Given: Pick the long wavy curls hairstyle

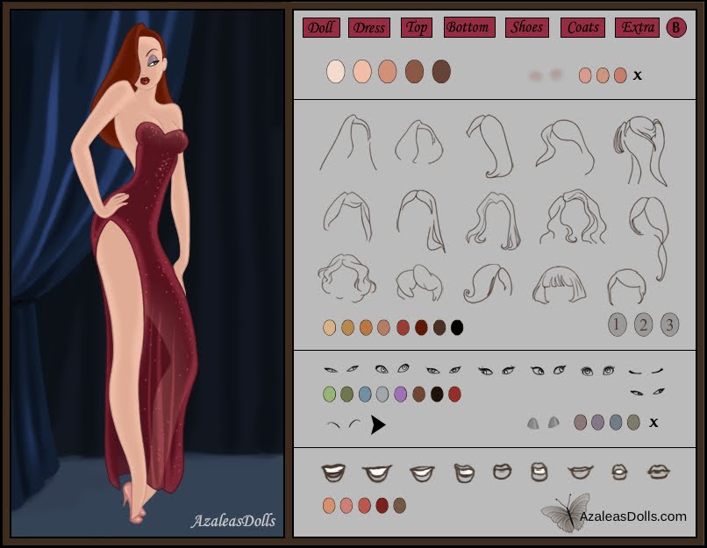Looking at the screenshot, I should (574, 217).
